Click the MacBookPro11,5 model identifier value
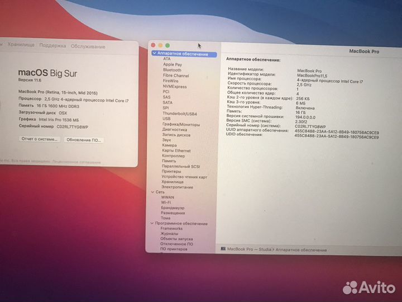The width and height of the screenshot is (402, 302). click(x=312, y=75)
